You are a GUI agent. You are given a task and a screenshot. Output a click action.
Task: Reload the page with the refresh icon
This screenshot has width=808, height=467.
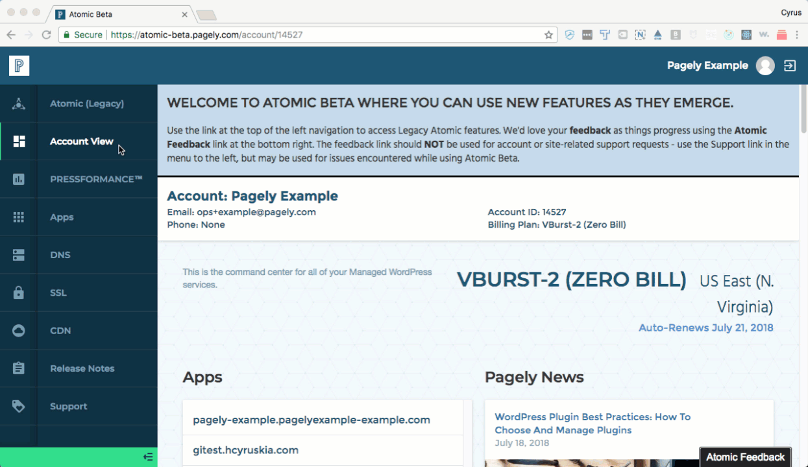point(46,35)
